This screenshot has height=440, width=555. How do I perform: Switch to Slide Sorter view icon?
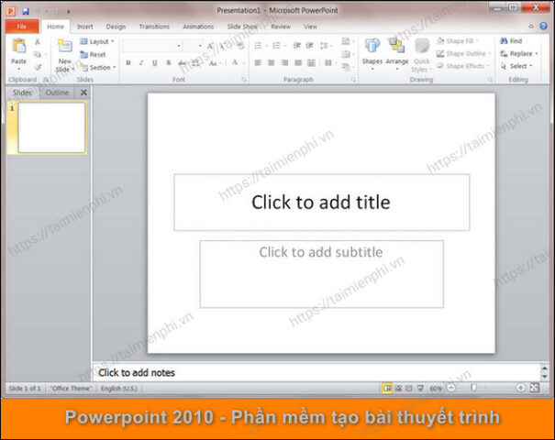(398, 389)
